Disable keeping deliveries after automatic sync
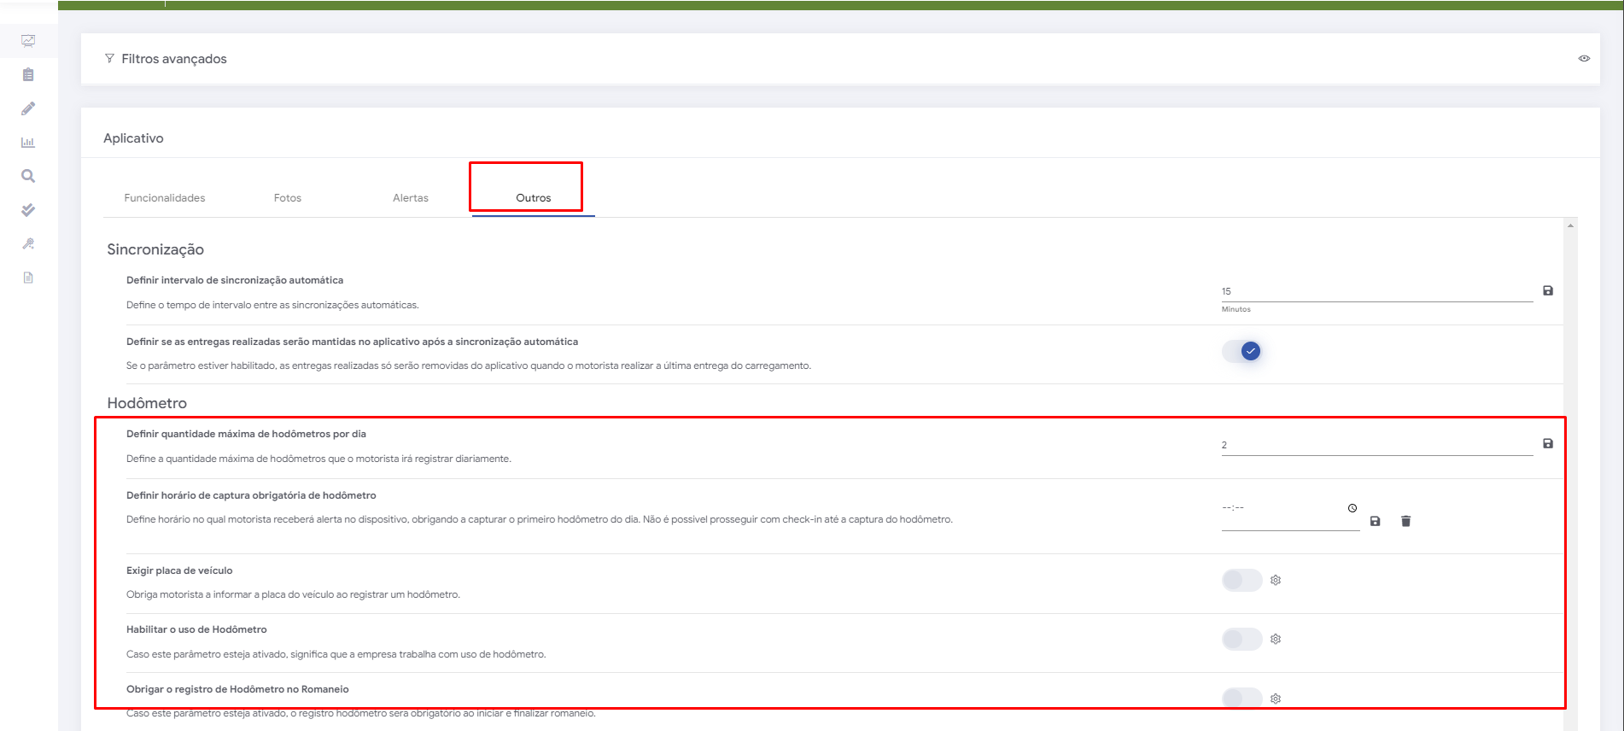Viewport: 1624px width, 731px height. tap(1241, 351)
